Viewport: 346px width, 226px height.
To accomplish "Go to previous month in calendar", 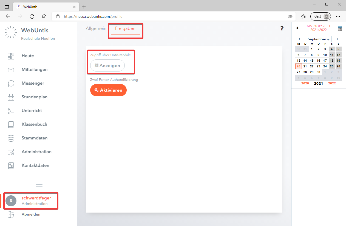I will tap(299, 39).
